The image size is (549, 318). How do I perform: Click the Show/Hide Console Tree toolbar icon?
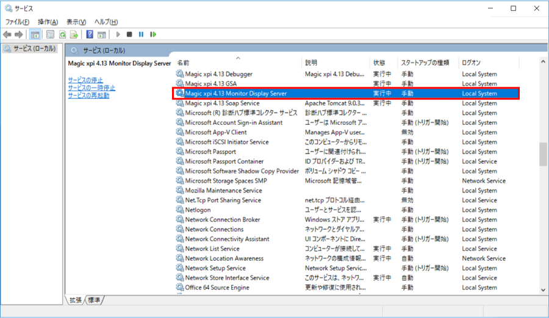click(x=35, y=35)
